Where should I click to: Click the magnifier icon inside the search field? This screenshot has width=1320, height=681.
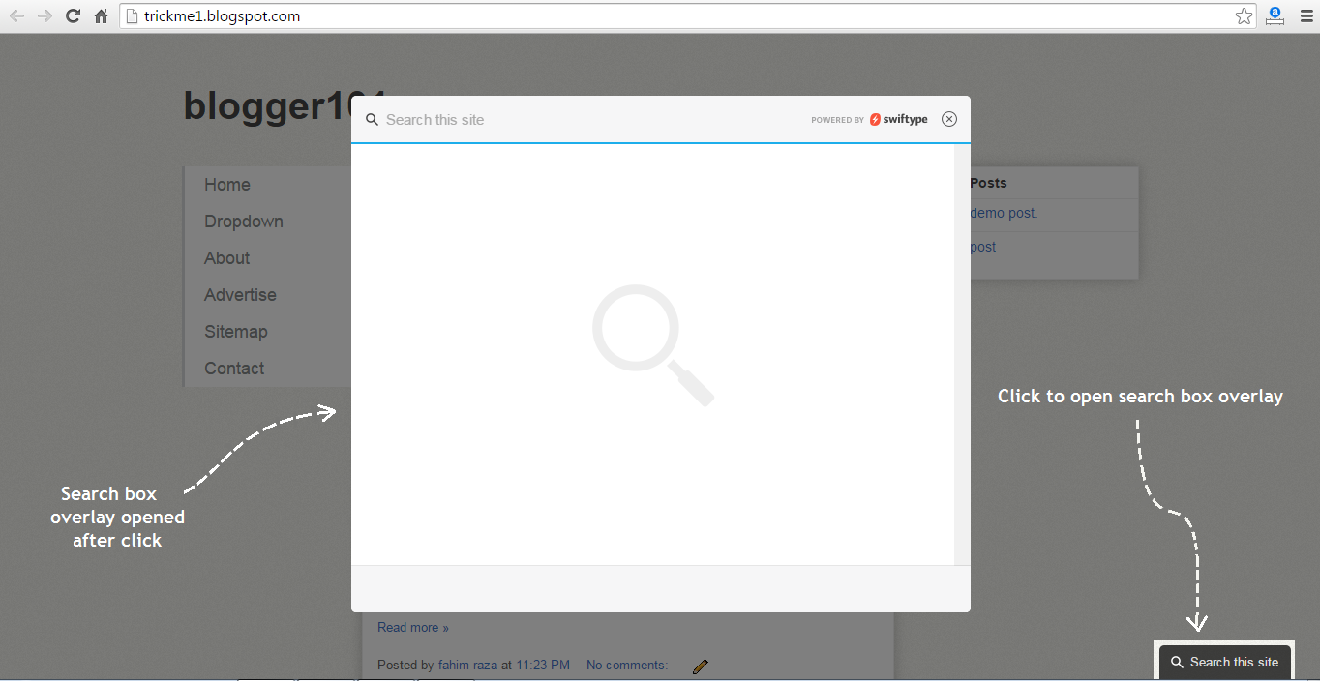coord(373,119)
